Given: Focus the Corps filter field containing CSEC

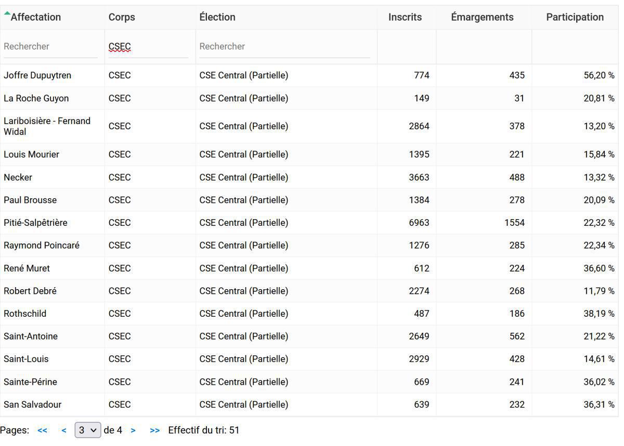Looking at the screenshot, I should click(148, 47).
